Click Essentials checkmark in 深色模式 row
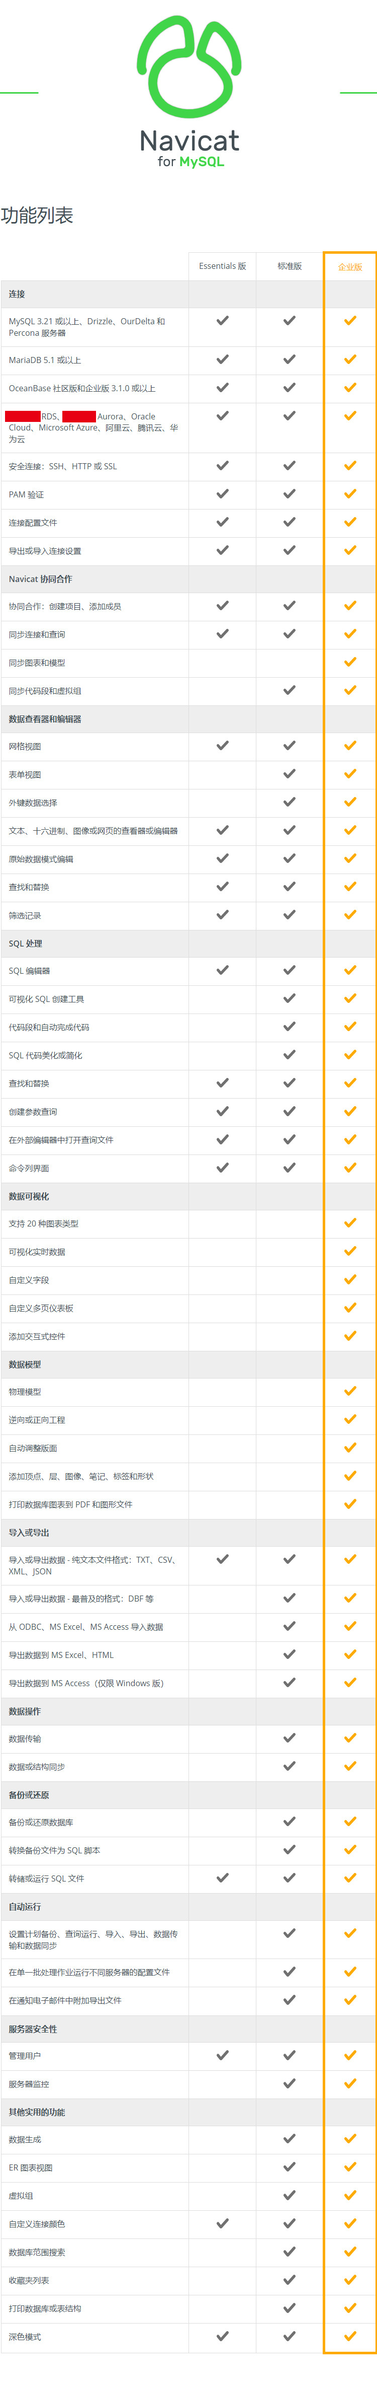 point(222,2336)
